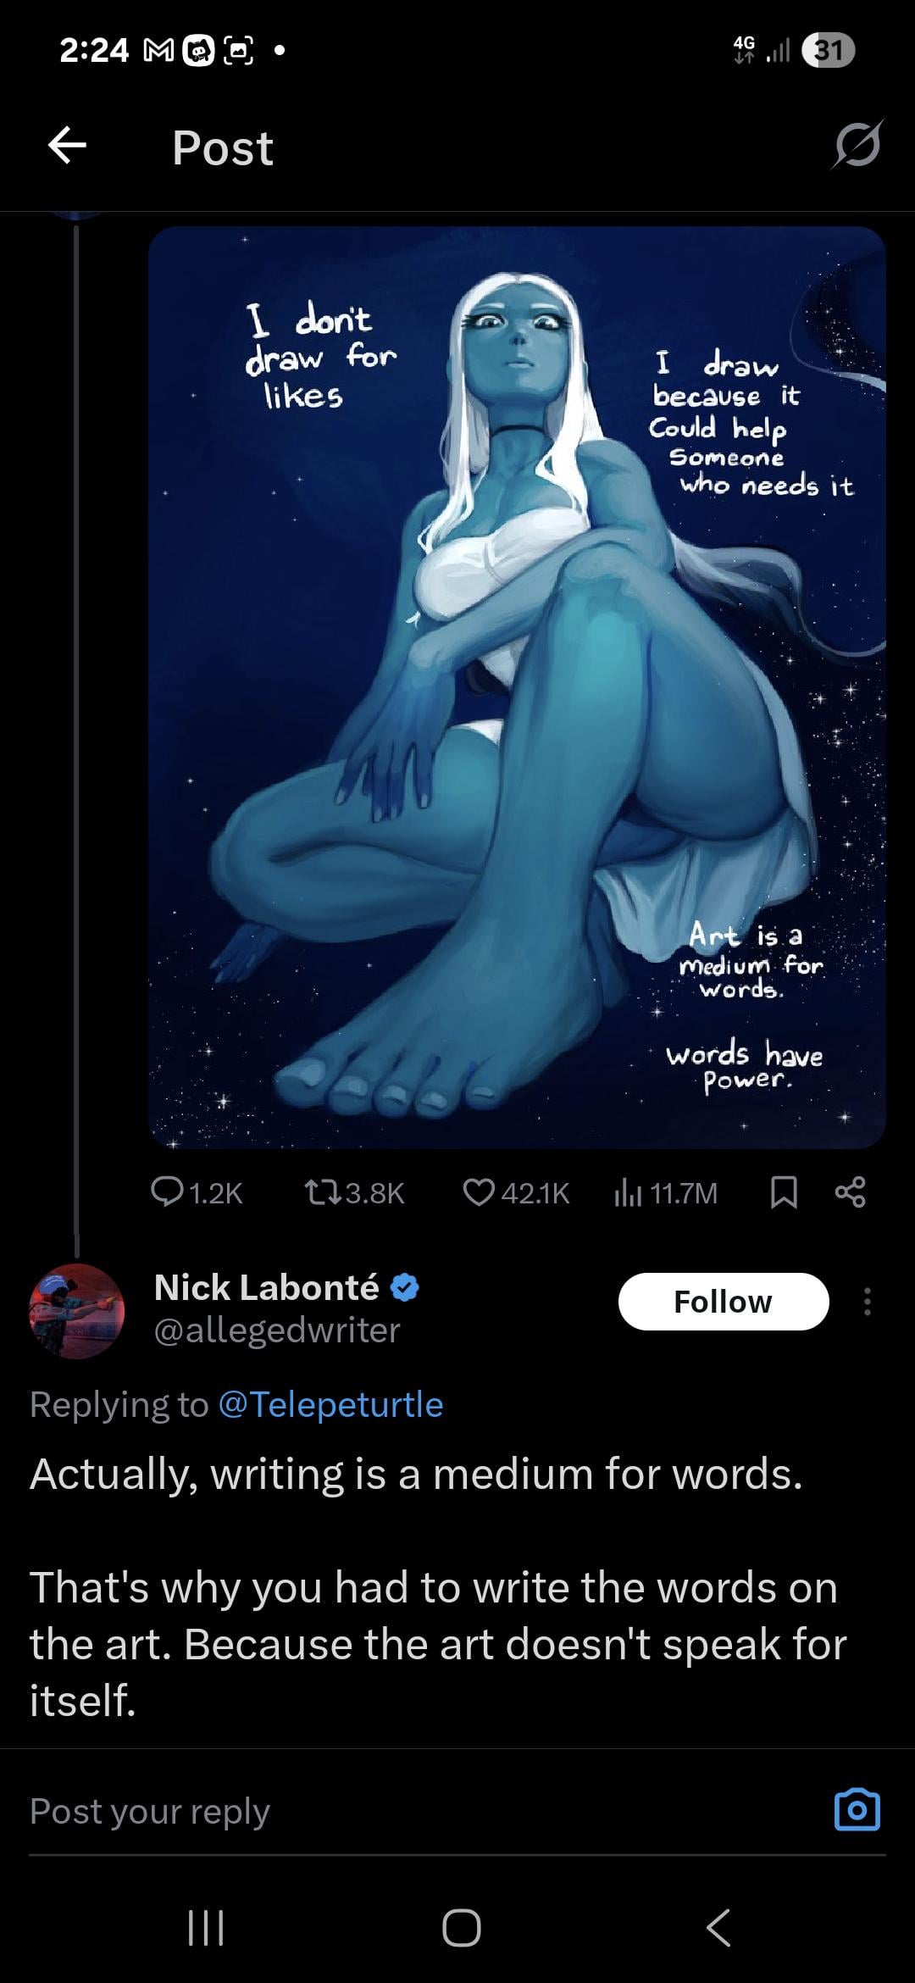Tap Android recent apps navigation button
The image size is (915, 1983).
click(x=205, y=1928)
